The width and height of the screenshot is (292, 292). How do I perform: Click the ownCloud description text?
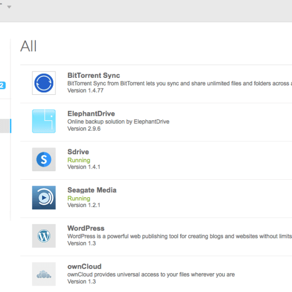[151, 275]
